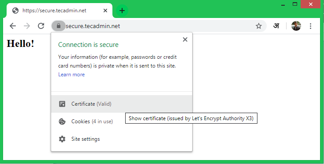324x164 pixels.
Task: Open the user profile avatar
Action: [296, 26]
